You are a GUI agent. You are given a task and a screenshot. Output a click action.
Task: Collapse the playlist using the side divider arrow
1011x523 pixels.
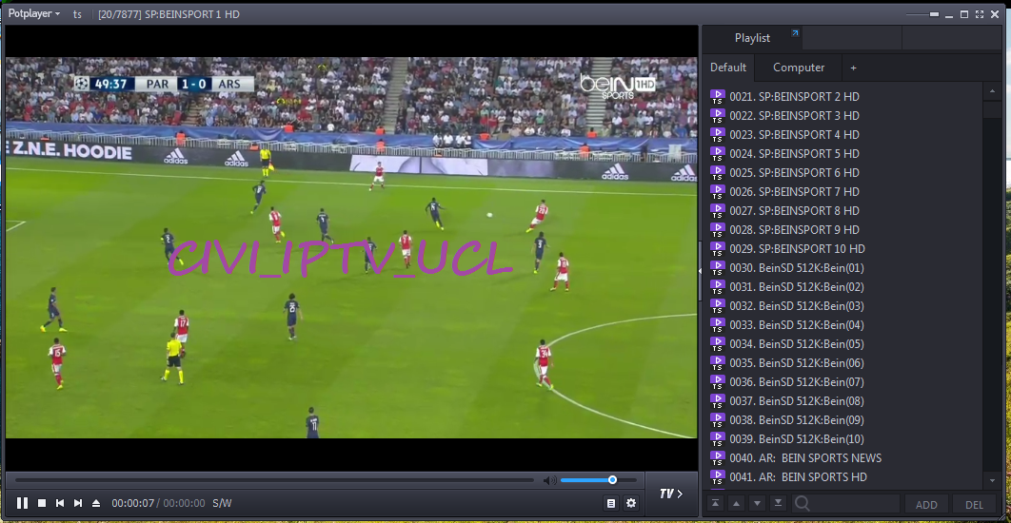tap(700, 271)
